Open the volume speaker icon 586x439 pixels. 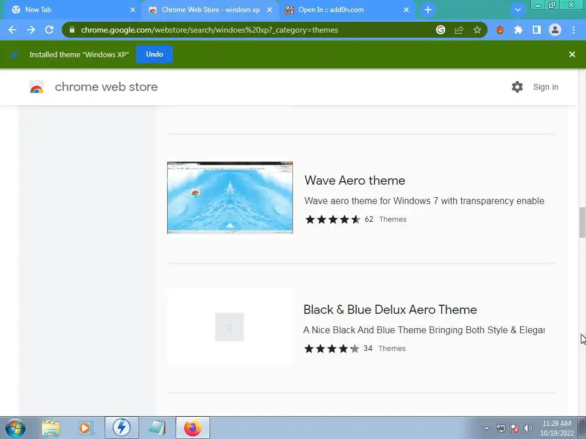click(528, 428)
